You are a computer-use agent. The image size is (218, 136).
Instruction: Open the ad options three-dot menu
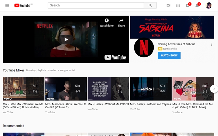point(212,44)
